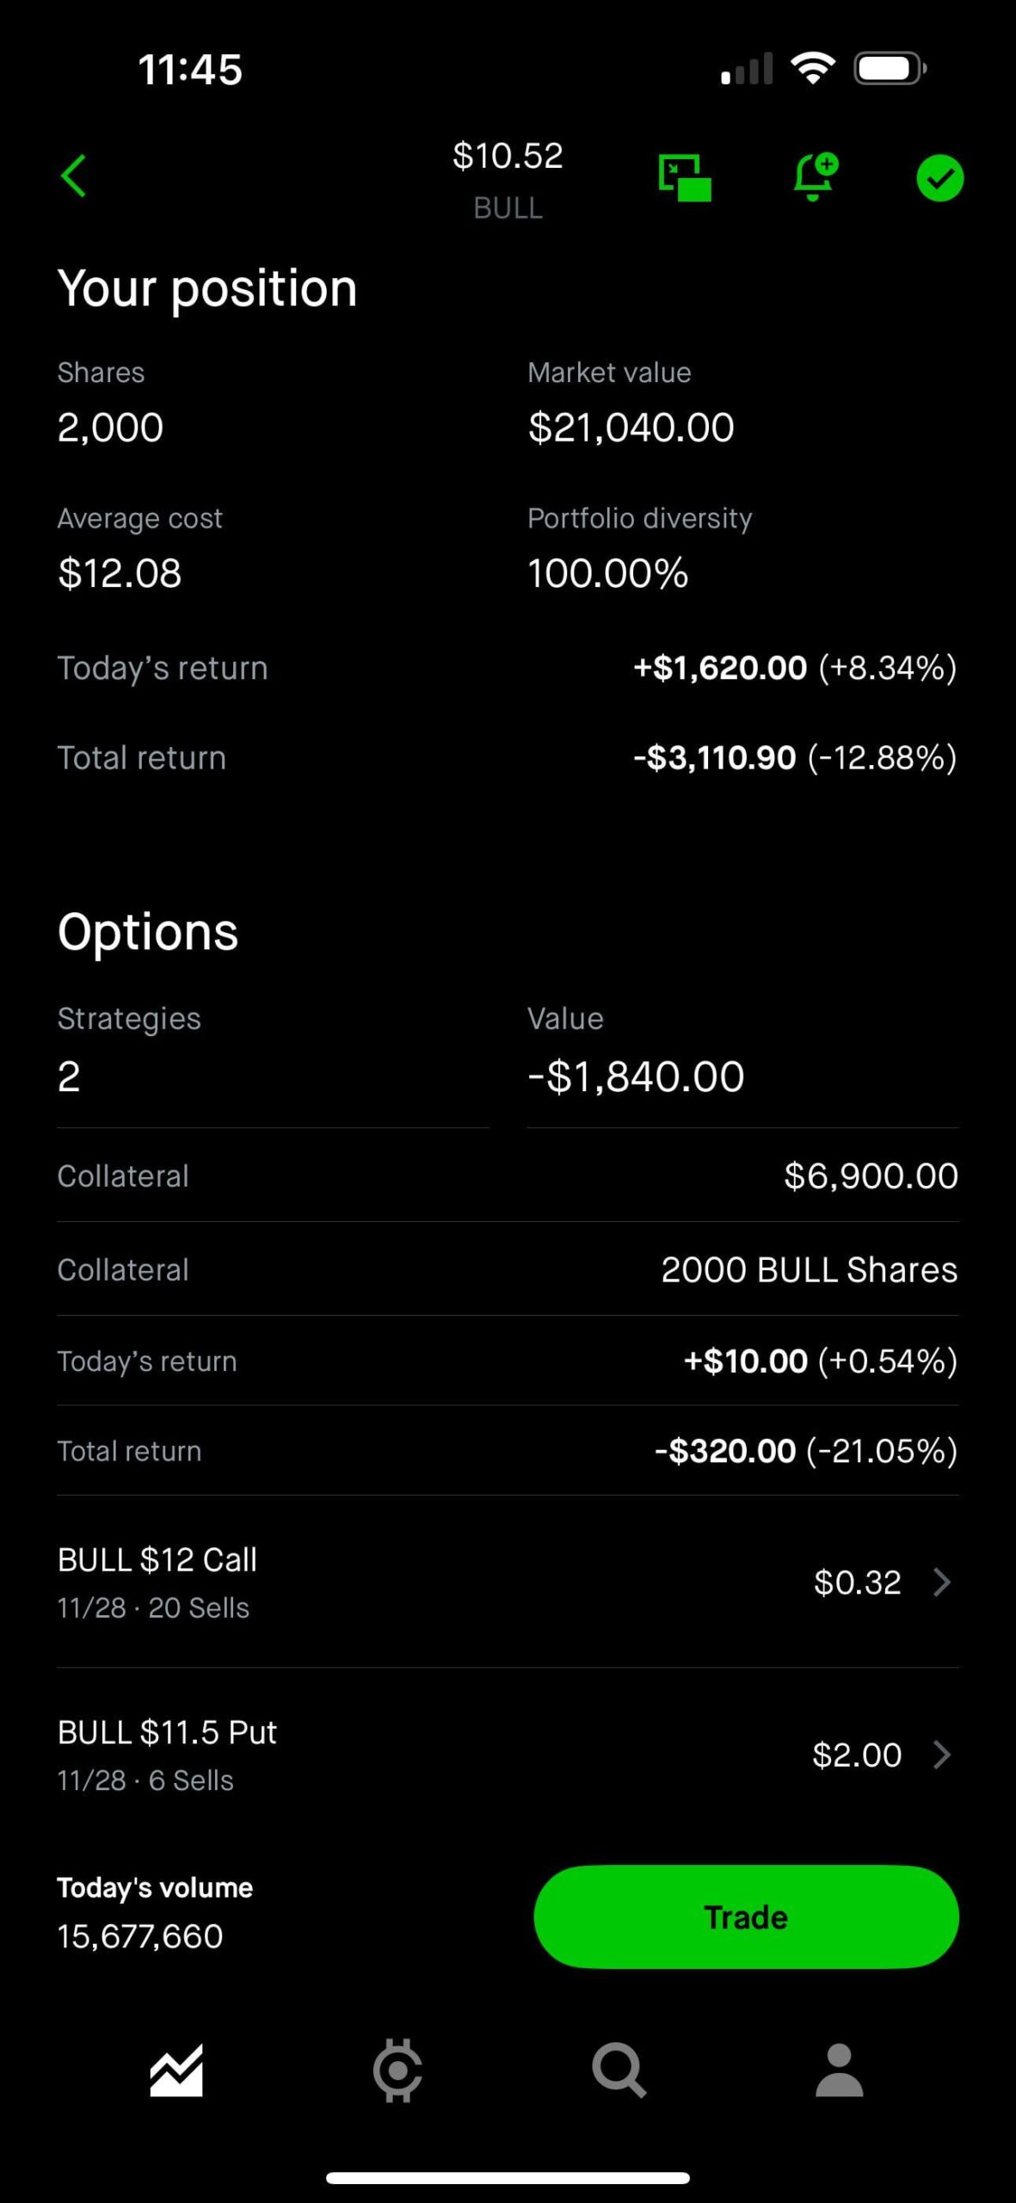The height and width of the screenshot is (2203, 1016).
Task: Tap the Wi-Fi status icon
Action: [x=813, y=68]
